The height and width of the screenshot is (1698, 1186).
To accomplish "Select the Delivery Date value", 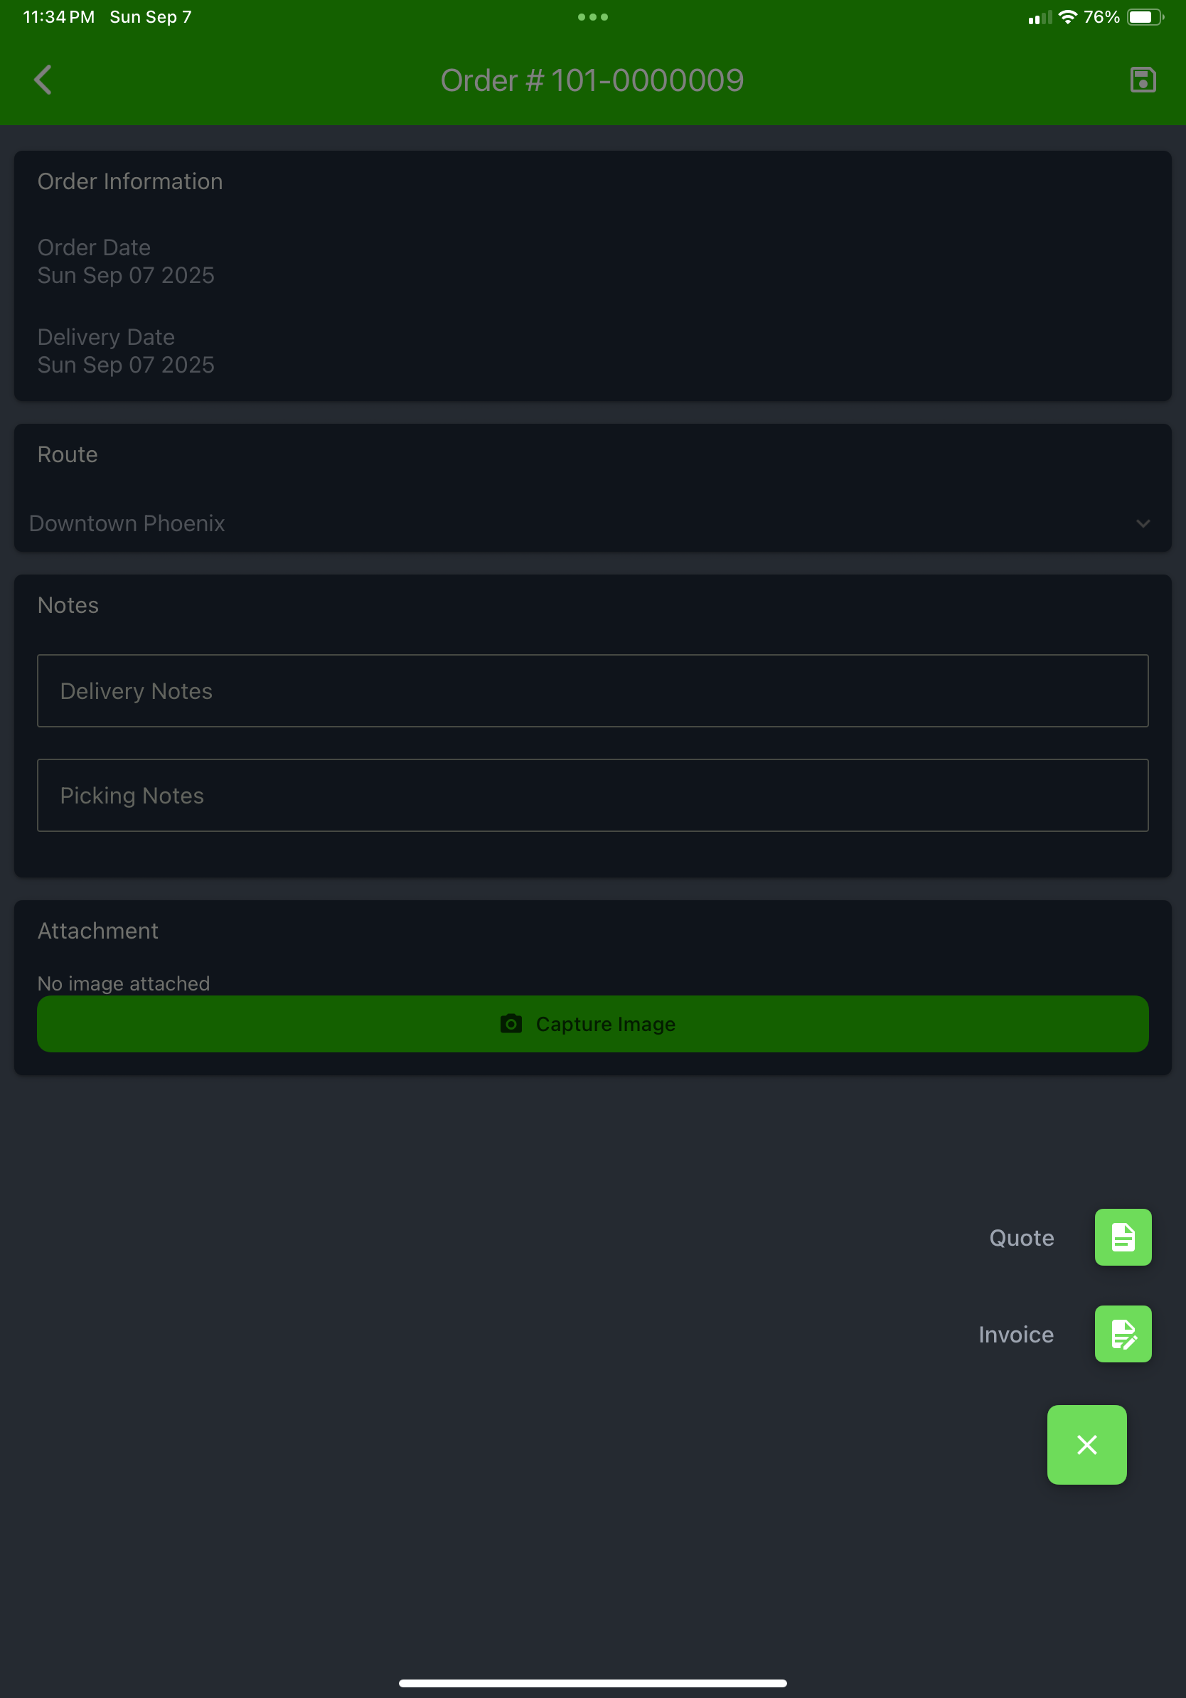I will tap(126, 364).
